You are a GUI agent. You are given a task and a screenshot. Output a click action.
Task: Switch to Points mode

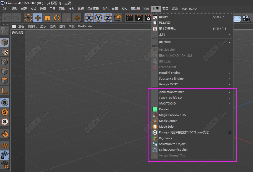coord(5,61)
